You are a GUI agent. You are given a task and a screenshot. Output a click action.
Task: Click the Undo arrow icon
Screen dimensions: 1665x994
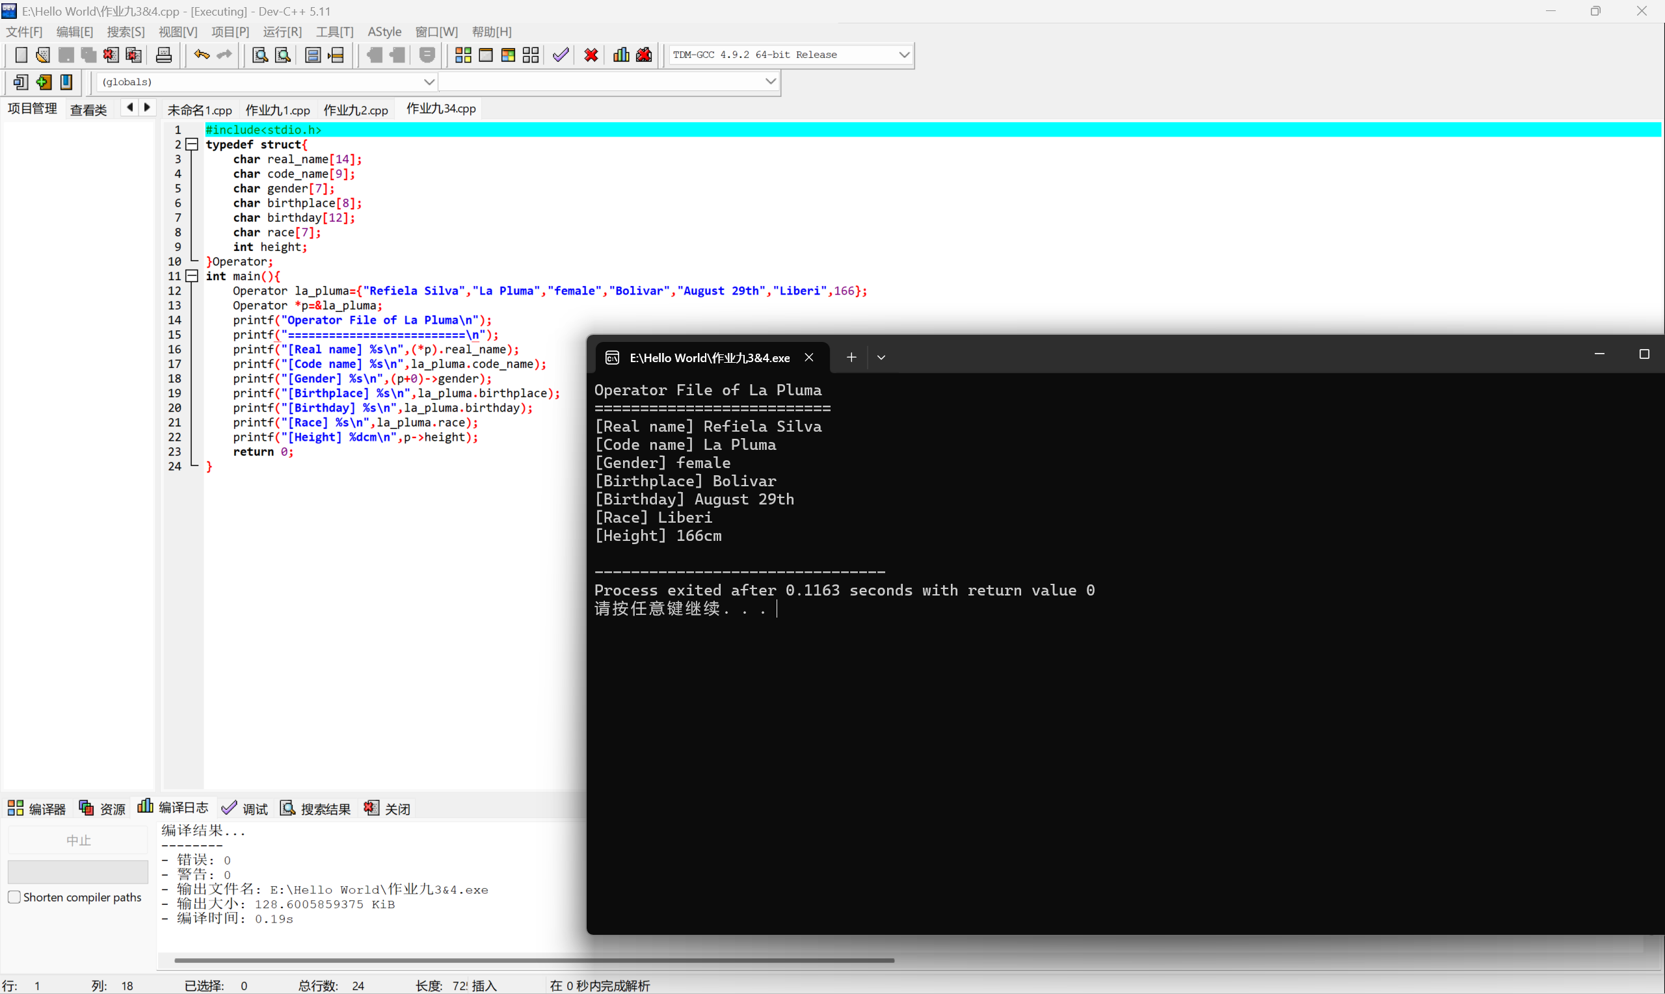(x=201, y=55)
